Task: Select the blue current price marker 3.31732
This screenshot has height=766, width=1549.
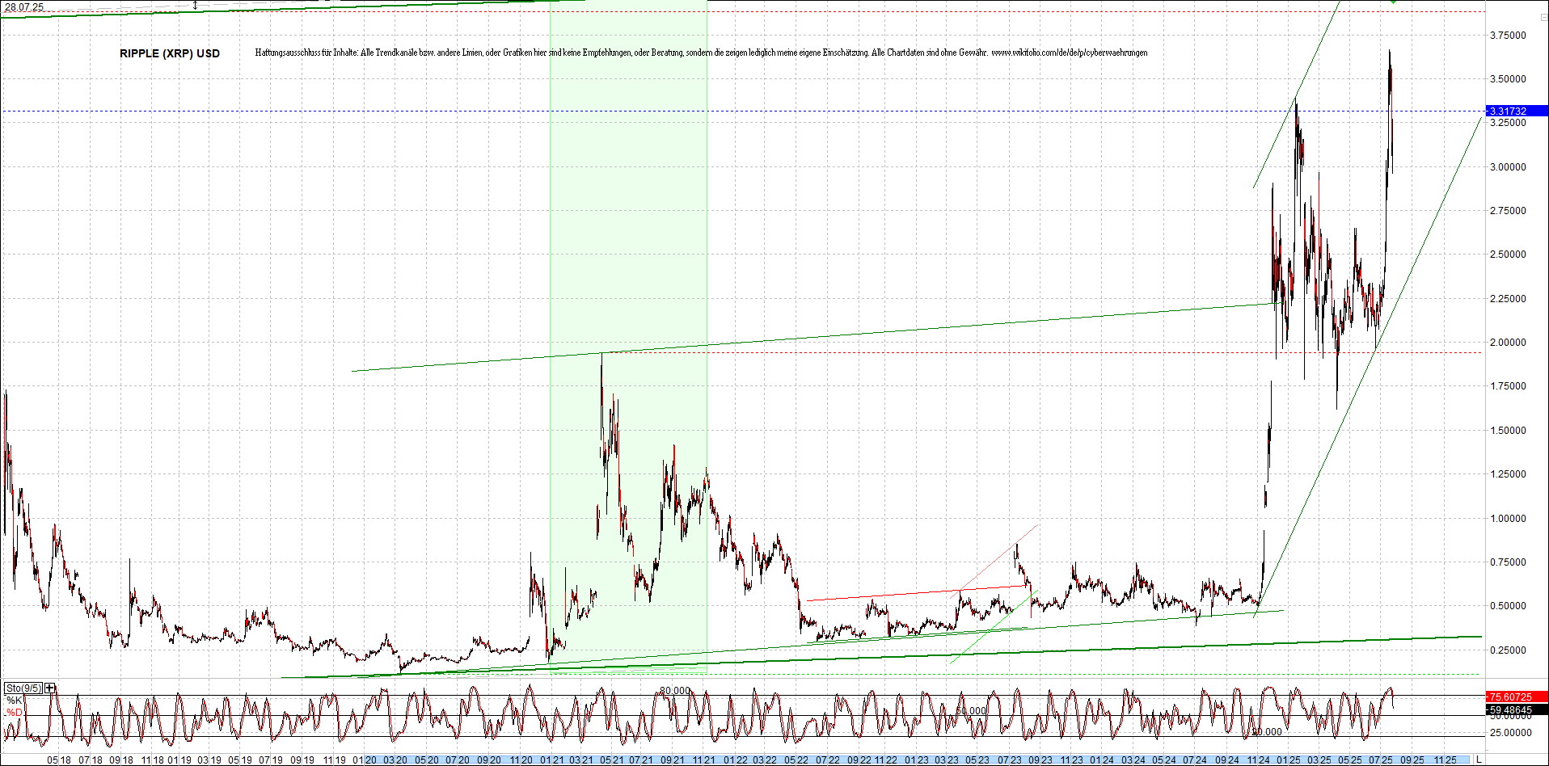Action: pos(1515,112)
